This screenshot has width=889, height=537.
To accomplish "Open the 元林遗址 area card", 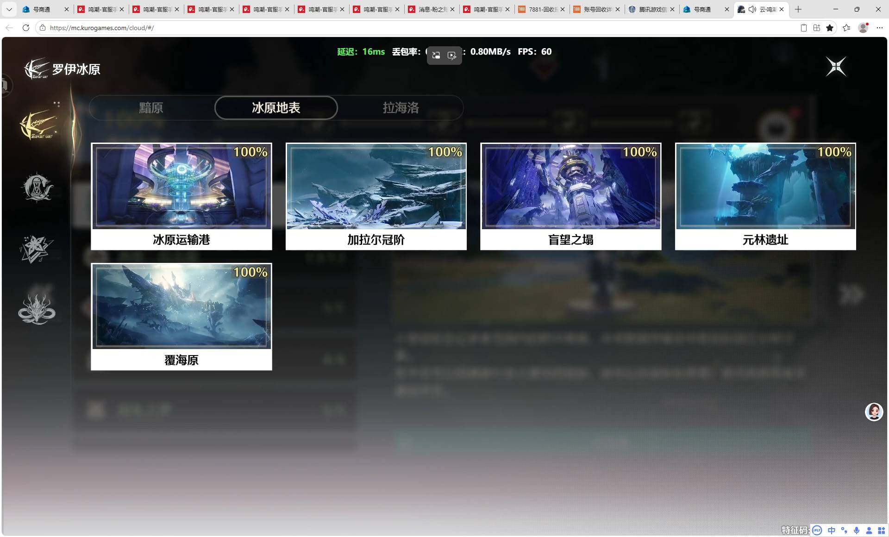I will (x=765, y=196).
